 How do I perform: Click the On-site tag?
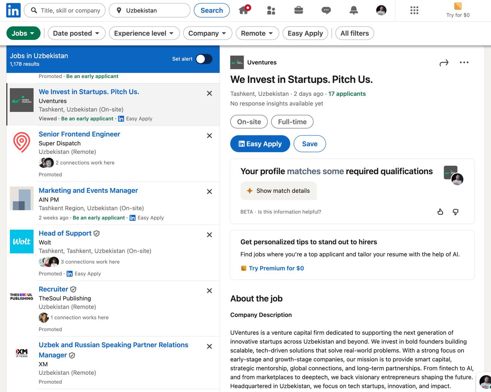coord(249,122)
